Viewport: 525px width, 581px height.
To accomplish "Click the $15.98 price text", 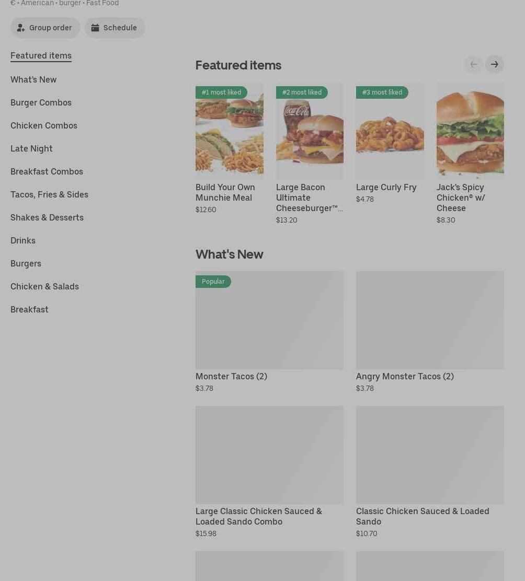I will [x=206, y=533].
